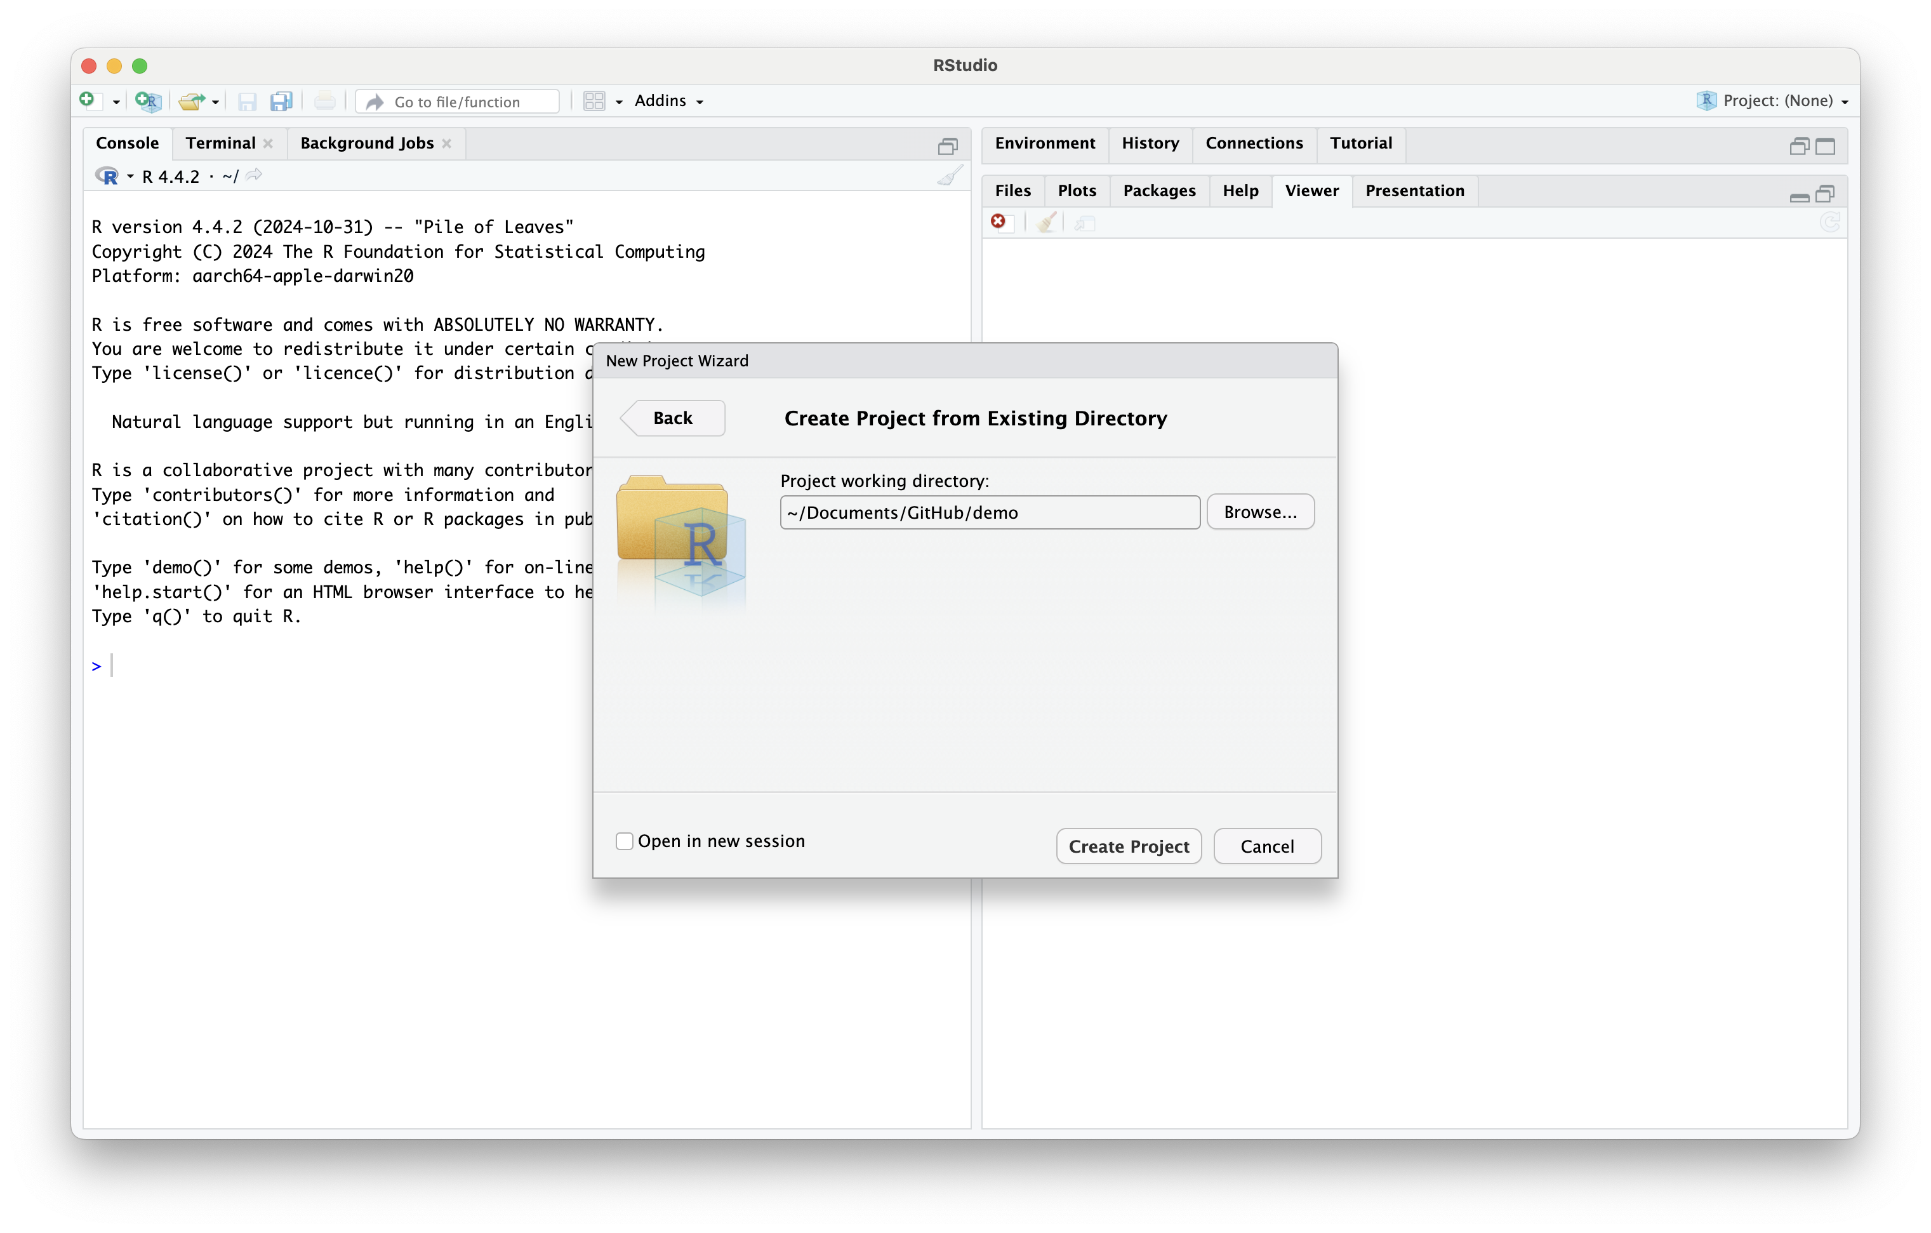The width and height of the screenshot is (1931, 1233).
Task: Click the Create a Project icon
Action: [149, 101]
